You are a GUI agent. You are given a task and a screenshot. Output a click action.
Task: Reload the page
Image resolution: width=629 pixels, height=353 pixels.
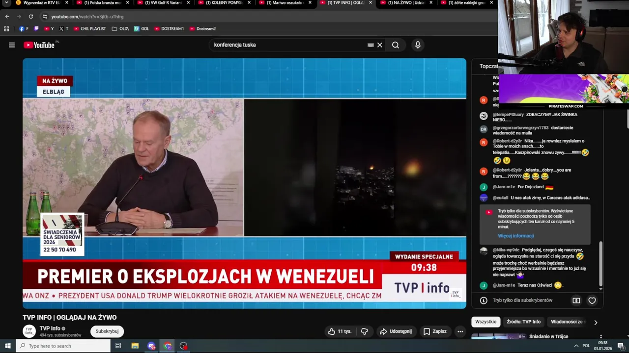point(30,17)
